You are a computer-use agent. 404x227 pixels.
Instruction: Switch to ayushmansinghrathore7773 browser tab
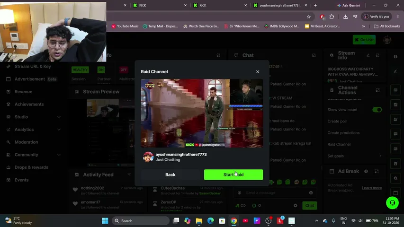pos(280,5)
